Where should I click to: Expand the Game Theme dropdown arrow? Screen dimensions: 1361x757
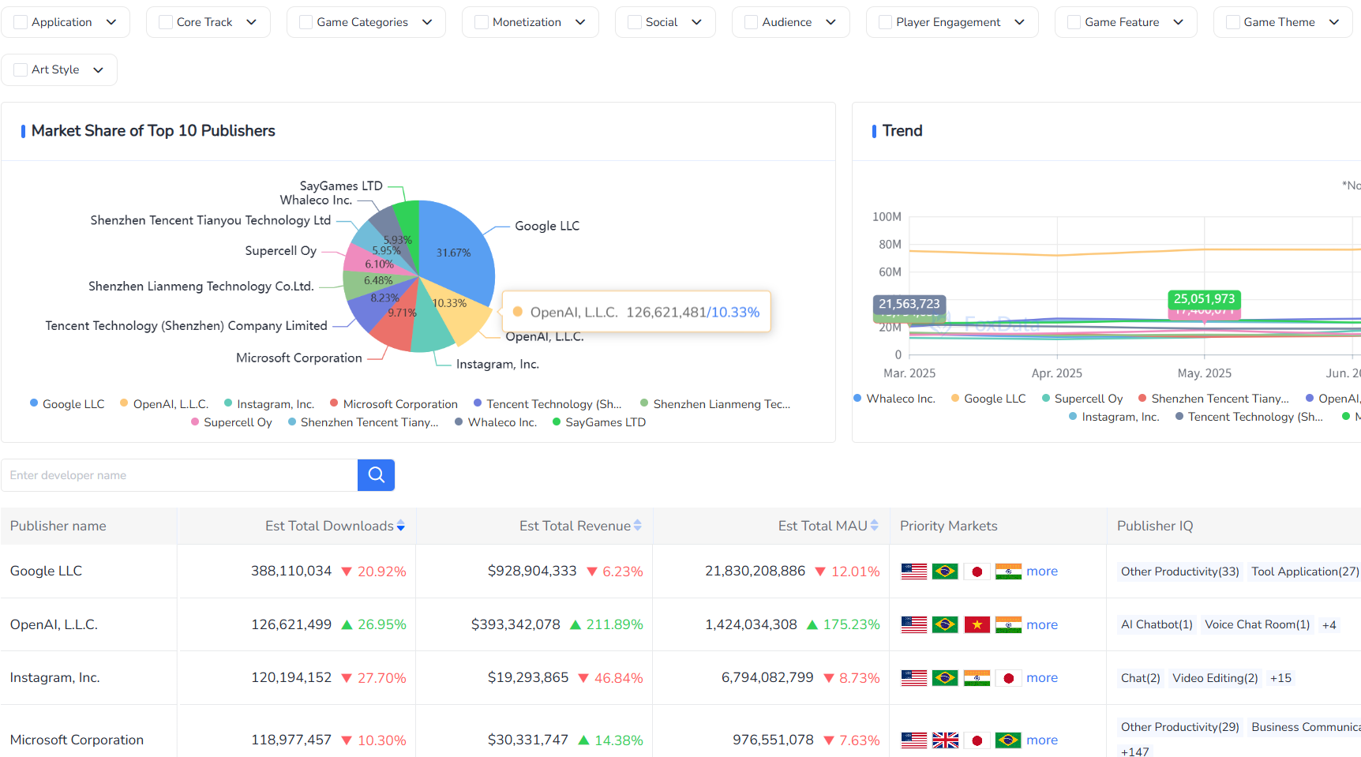1334,22
